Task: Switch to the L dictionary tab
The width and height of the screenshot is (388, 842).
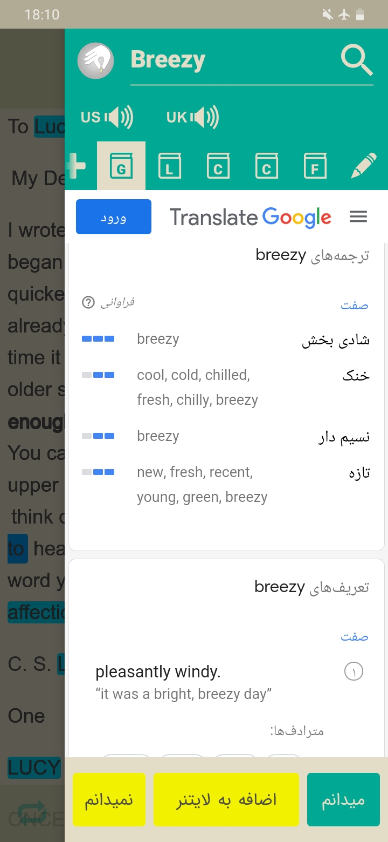Action: click(x=170, y=166)
